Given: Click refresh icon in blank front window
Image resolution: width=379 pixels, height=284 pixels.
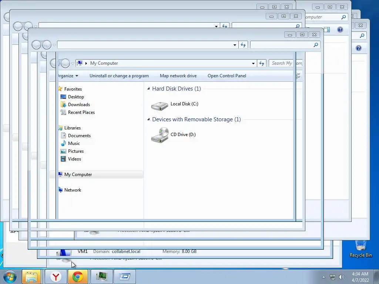Looking at the screenshot, I should (x=243, y=45).
